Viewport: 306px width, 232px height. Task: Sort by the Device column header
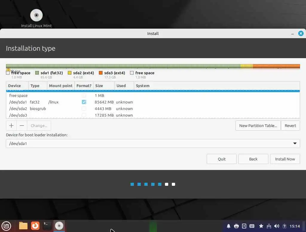17,86
